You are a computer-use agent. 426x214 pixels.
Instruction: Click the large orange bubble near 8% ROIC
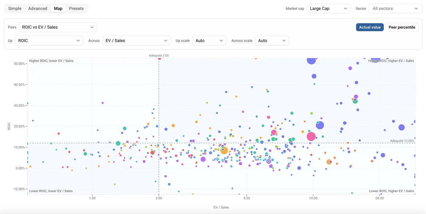click(x=224, y=150)
